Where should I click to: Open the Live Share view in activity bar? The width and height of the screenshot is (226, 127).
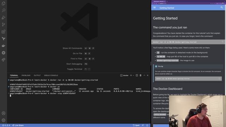point(4,60)
